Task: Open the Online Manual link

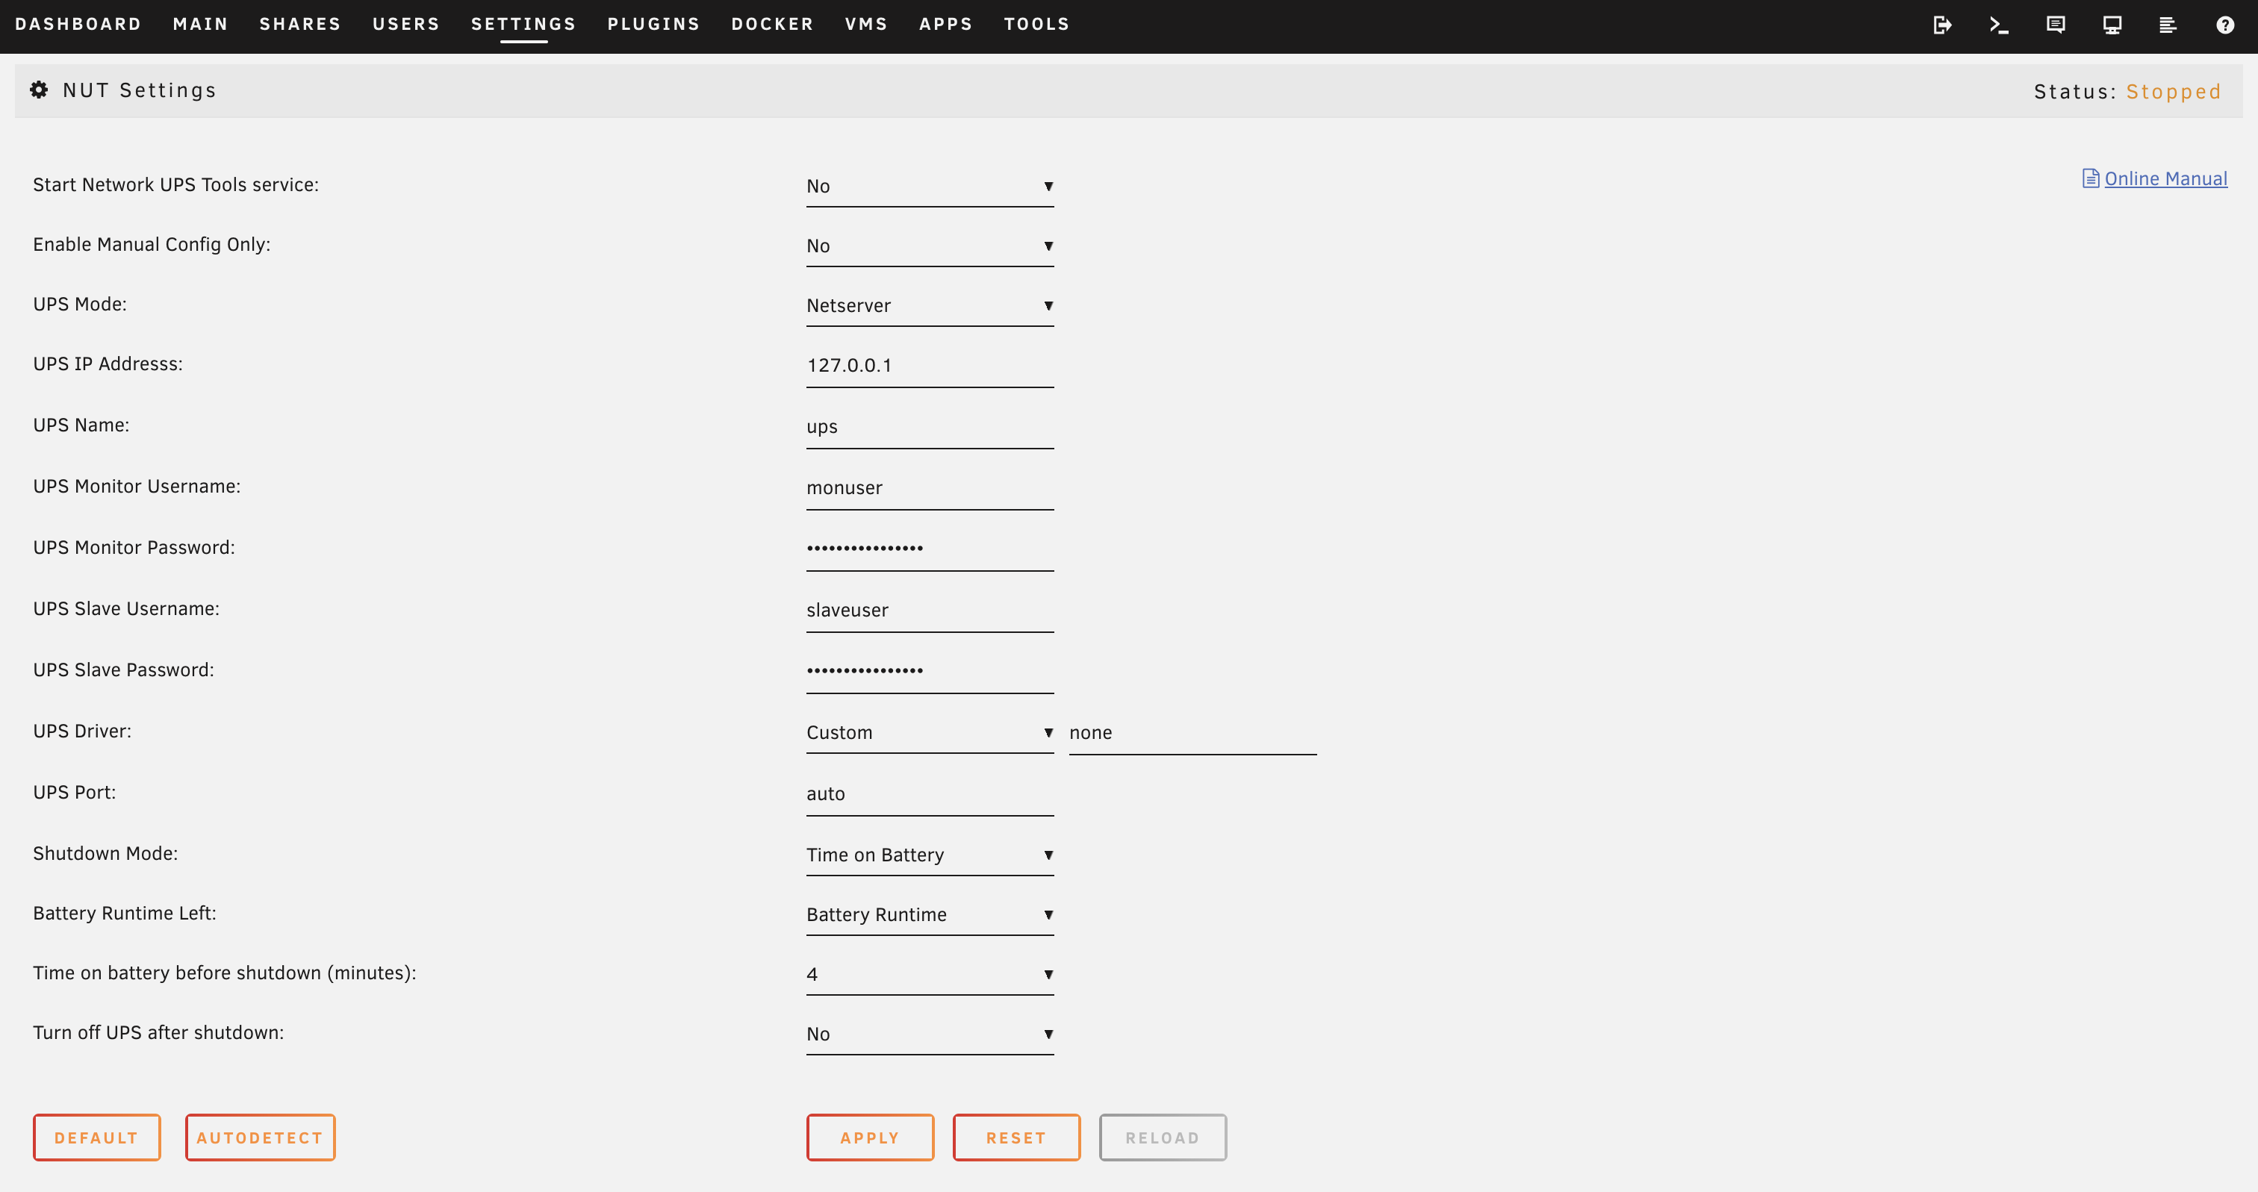Action: point(2166,179)
